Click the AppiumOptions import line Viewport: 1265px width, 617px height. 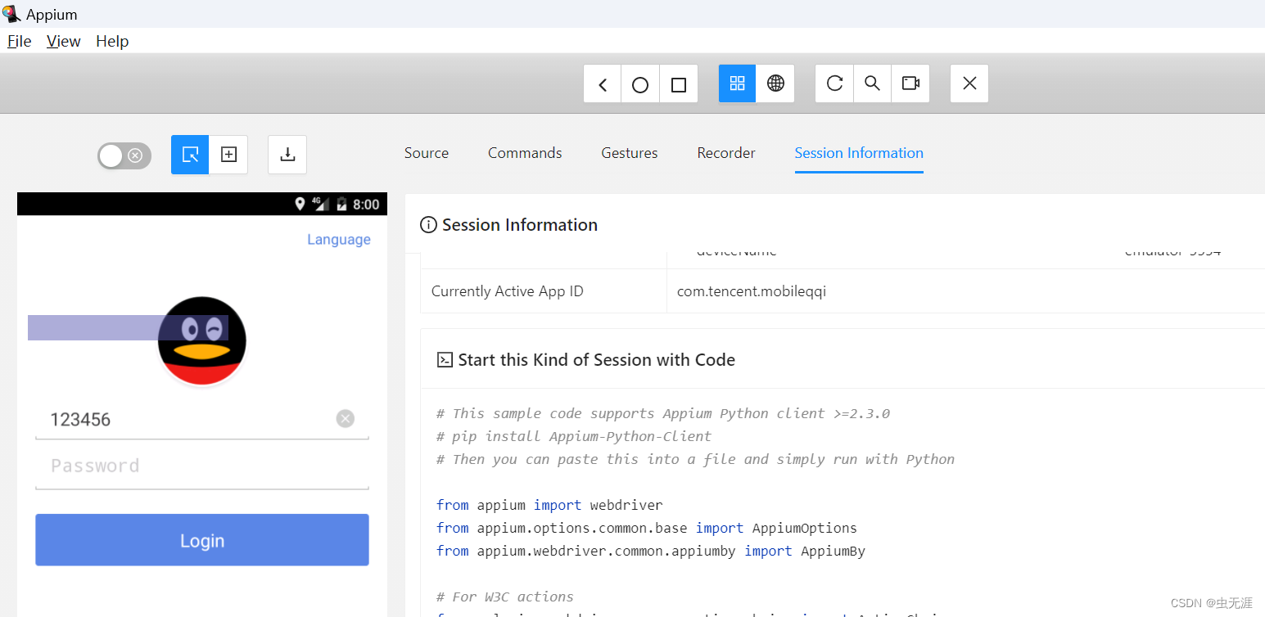[x=647, y=528]
